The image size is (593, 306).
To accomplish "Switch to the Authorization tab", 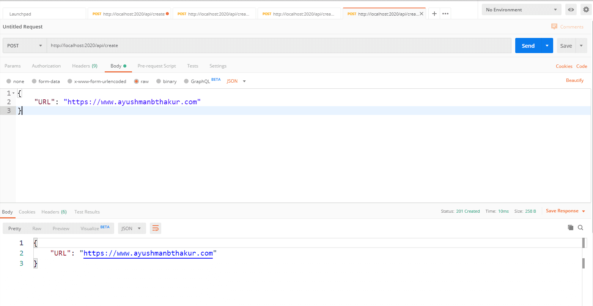I will coord(46,66).
